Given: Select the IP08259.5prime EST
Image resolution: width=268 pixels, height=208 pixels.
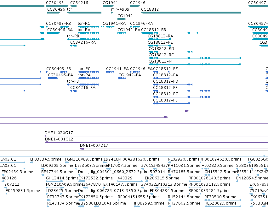Looking at the screenshot, I should (x=137, y=207).
